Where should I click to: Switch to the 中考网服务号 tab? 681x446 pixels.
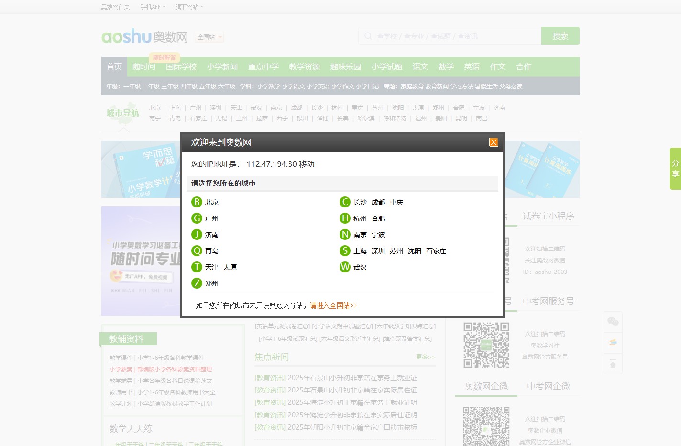point(549,301)
